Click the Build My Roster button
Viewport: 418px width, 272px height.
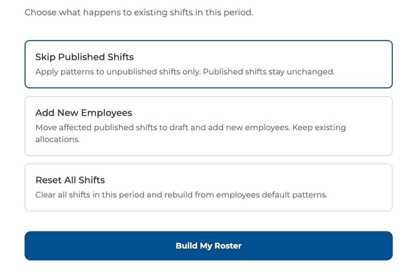(x=208, y=246)
